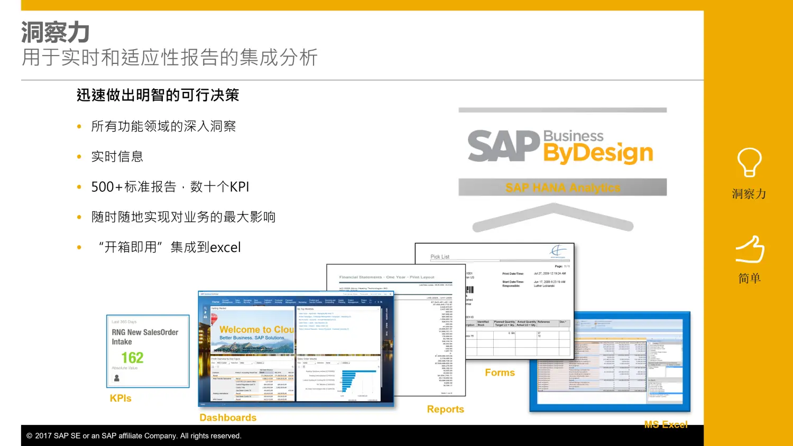Click the 洞察力 label under lightbulb
The width and height of the screenshot is (793, 446).
coord(749,194)
